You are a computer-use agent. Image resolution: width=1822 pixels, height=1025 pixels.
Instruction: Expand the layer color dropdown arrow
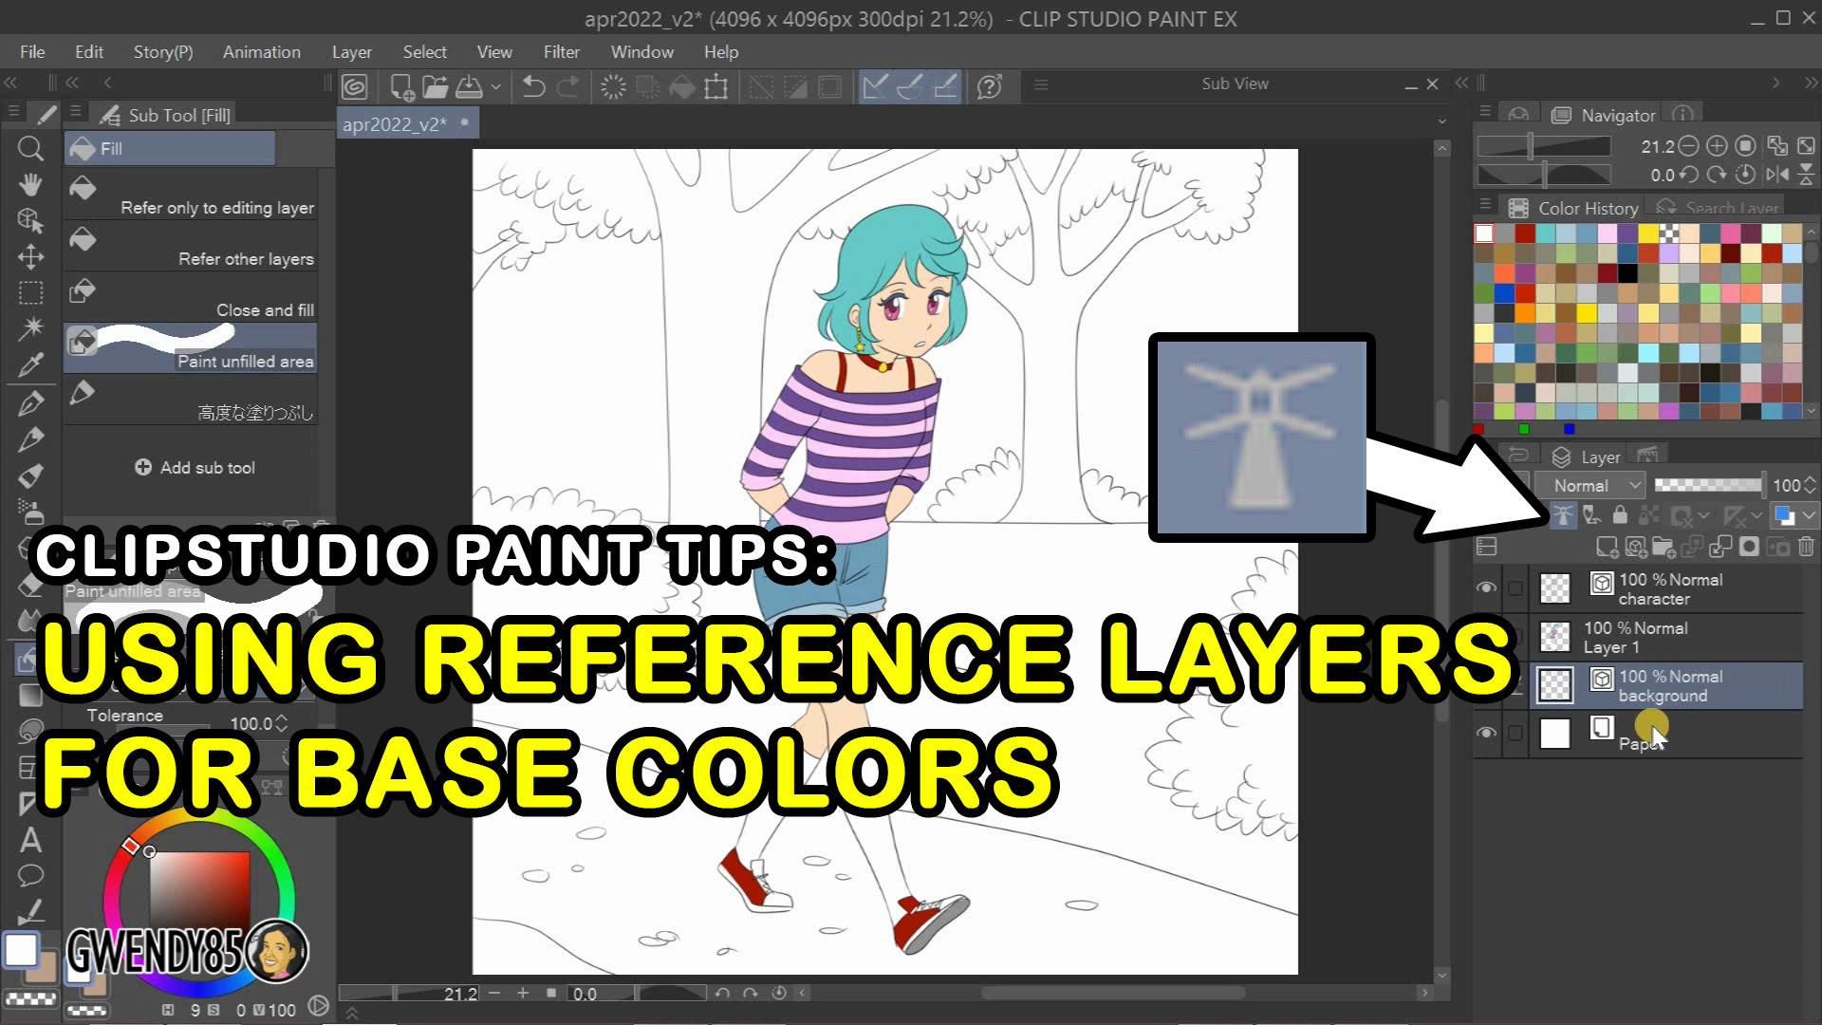pos(1809,515)
